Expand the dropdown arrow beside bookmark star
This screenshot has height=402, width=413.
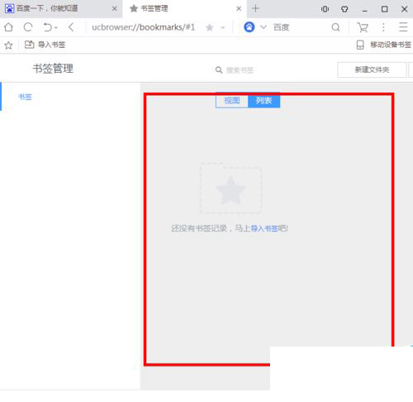click(223, 27)
